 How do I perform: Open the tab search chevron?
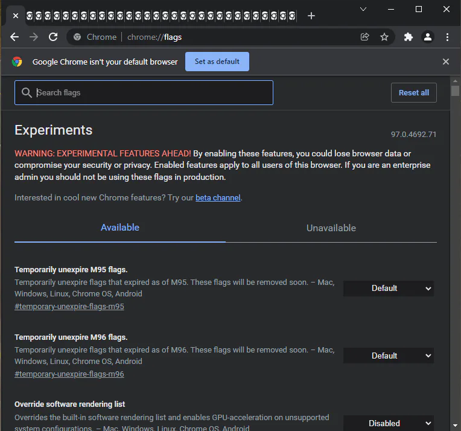point(363,9)
